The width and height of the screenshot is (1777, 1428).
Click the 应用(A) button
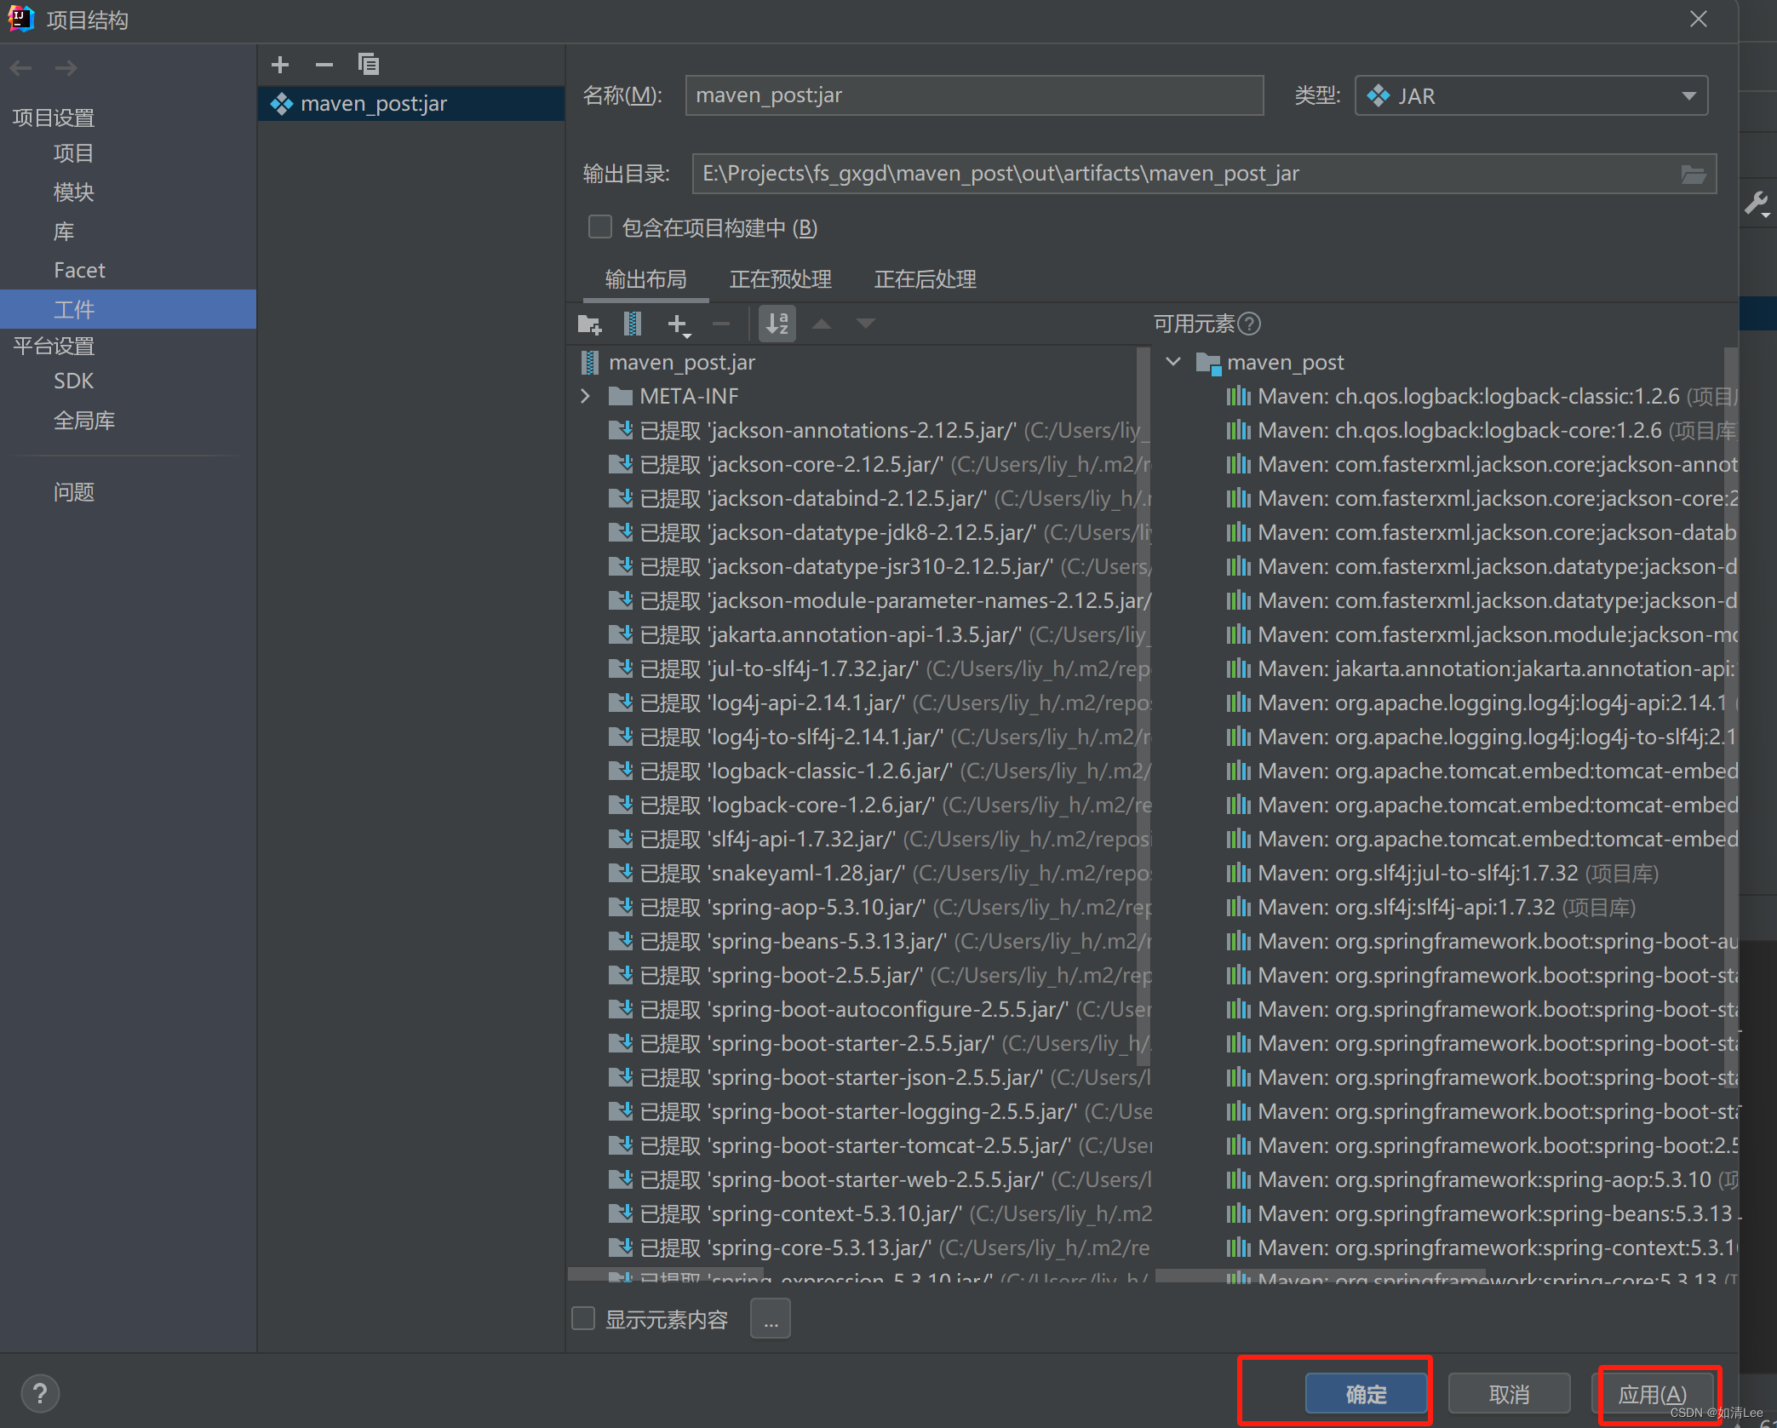[1652, 1394]
